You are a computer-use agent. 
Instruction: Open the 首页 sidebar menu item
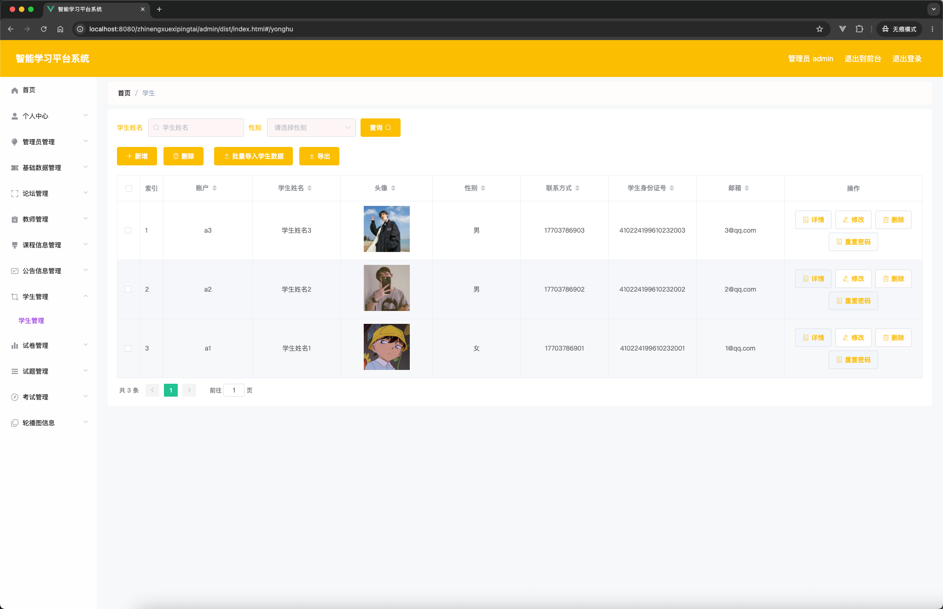(x=48, y=90)
